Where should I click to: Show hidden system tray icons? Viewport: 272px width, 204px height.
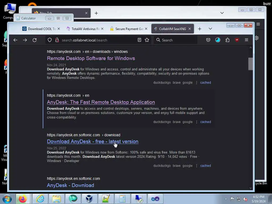pos(226,199)
